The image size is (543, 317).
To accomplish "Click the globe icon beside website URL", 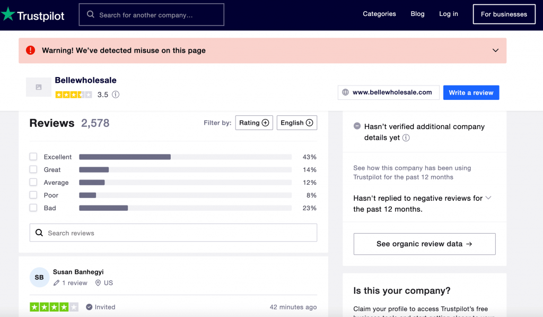I will pos(346,92).
